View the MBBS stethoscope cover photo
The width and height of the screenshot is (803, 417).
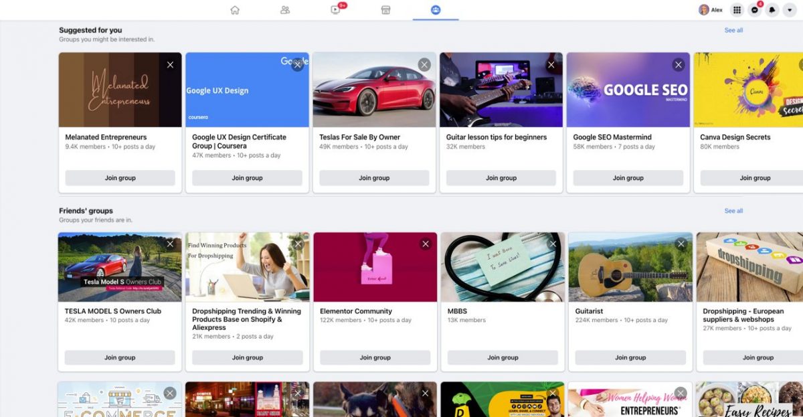(x=503, y=267)
